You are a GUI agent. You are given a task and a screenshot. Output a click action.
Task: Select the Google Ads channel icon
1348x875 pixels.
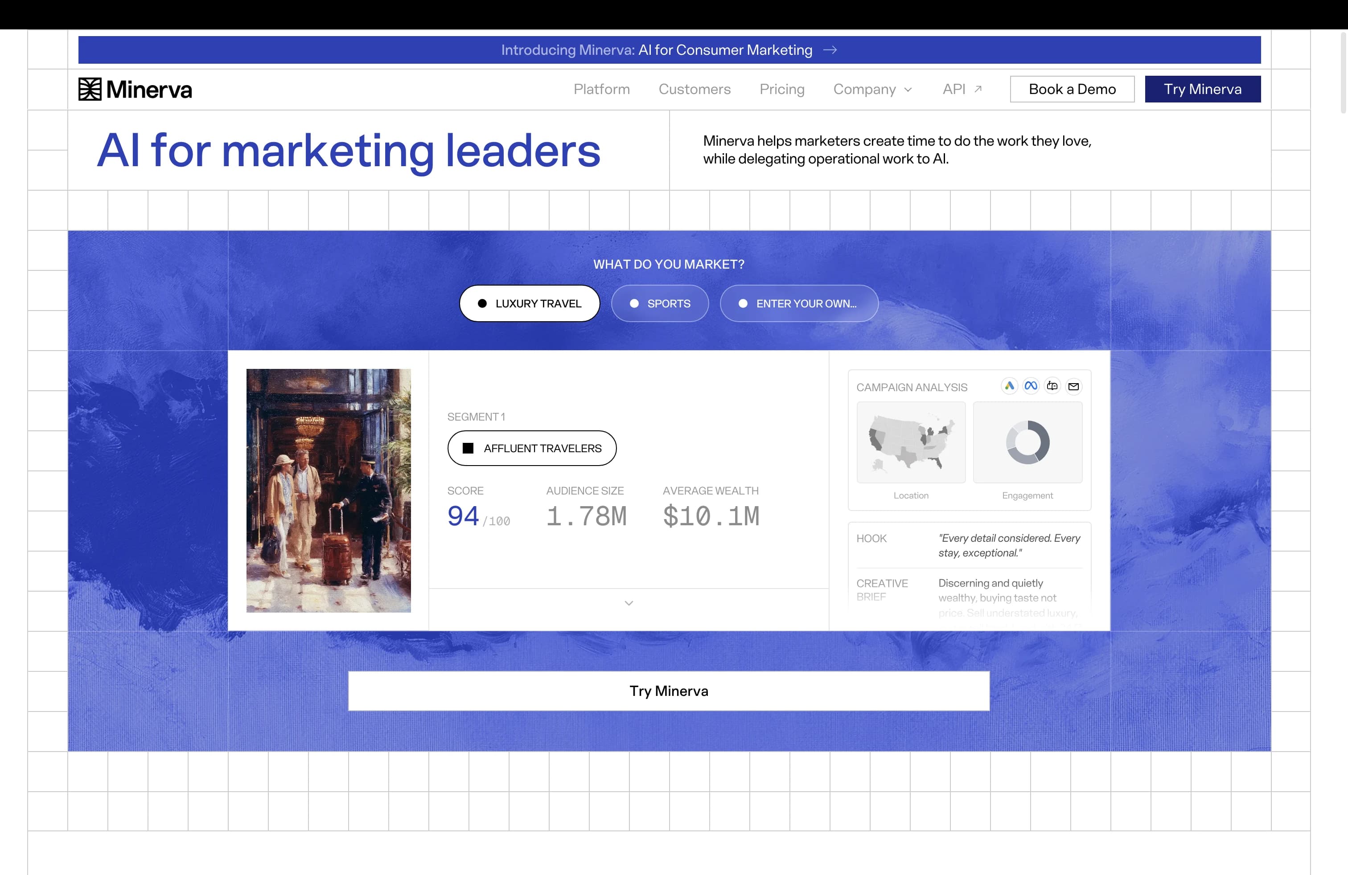coord(1009,386)
